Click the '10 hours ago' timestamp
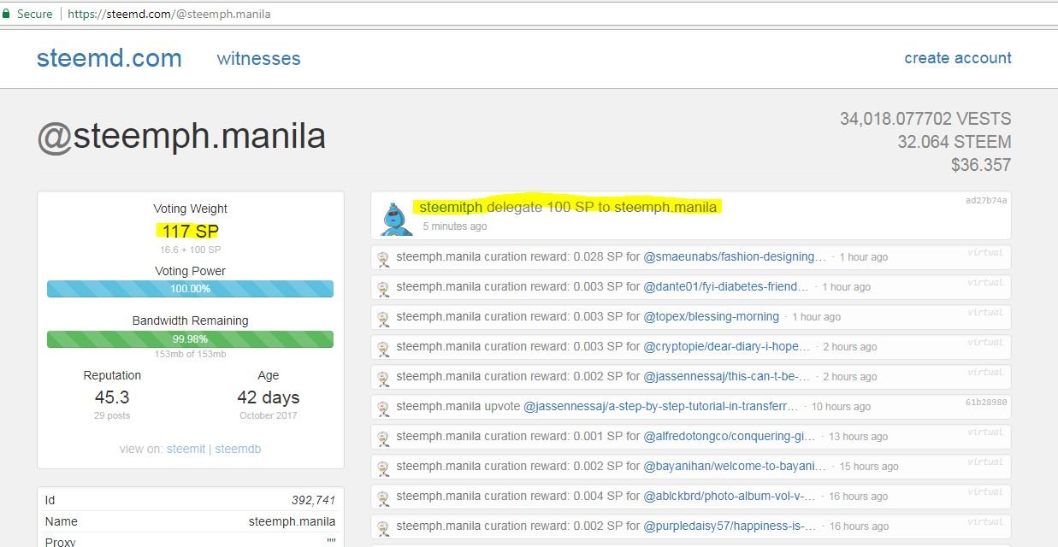 [841, 407]
